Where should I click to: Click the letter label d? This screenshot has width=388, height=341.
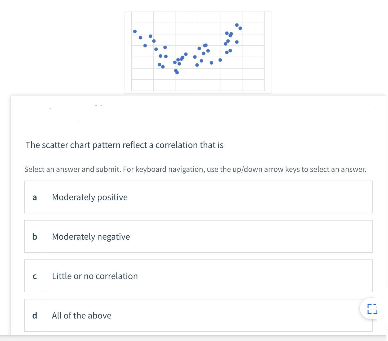point(34,315)
